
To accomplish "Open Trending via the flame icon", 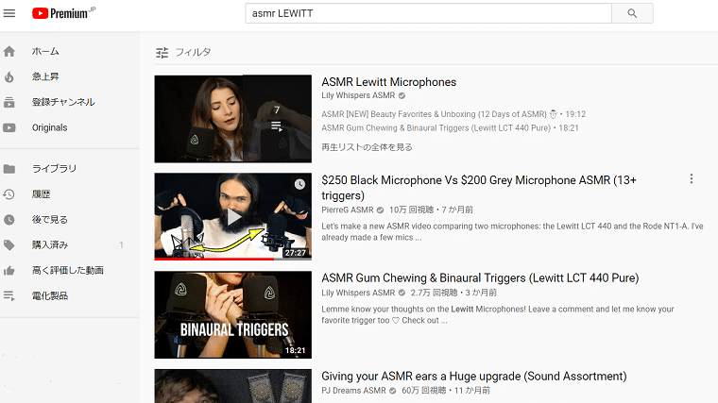I will pos(9,76).
